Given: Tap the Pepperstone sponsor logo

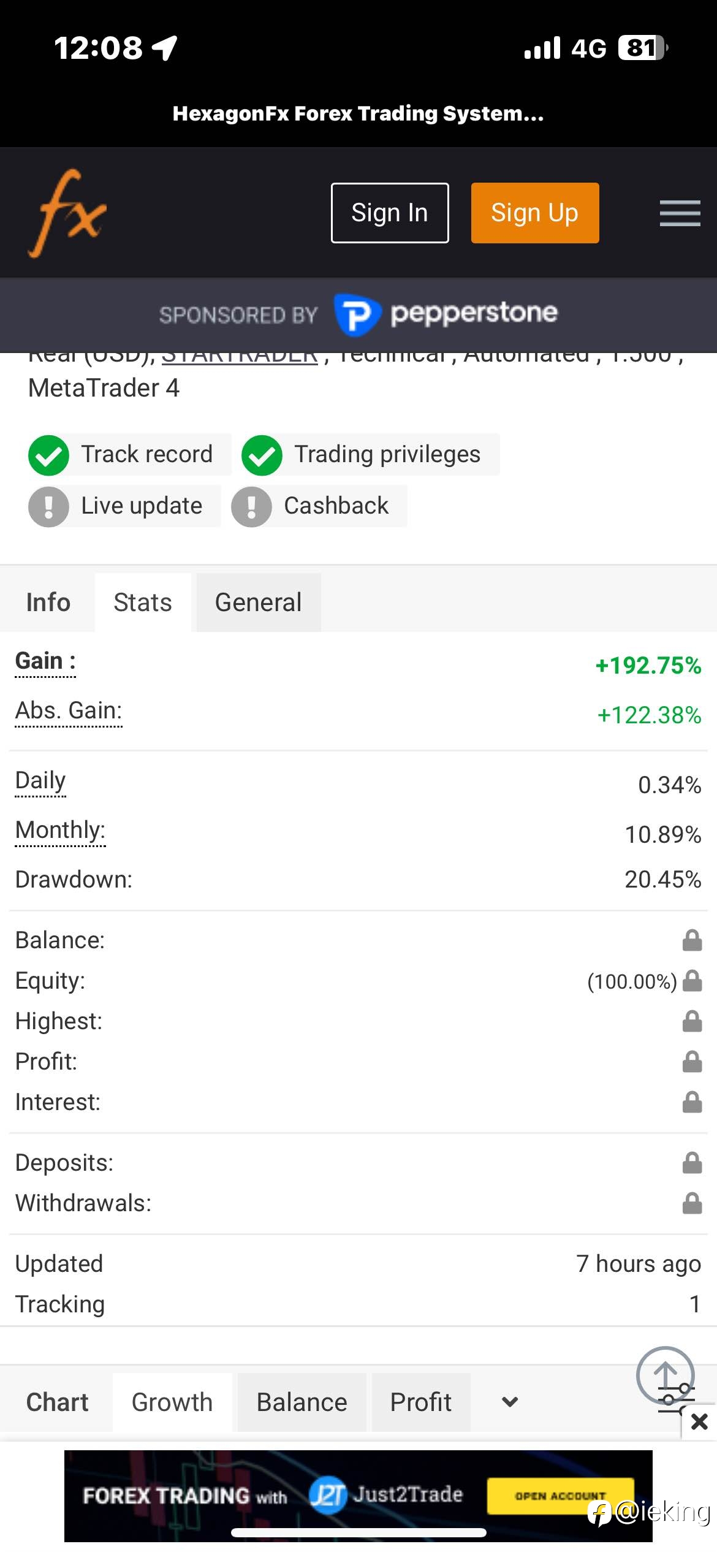Looking at the screenshot, I should coord(446,314).
